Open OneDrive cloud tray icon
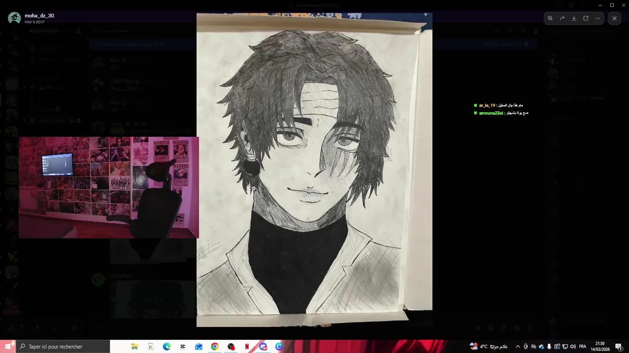Screen dimensions: 629x353 click(x=542, y=347)
